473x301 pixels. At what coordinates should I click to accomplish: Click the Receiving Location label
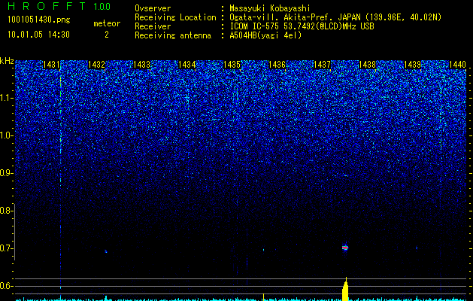(175, 17)
